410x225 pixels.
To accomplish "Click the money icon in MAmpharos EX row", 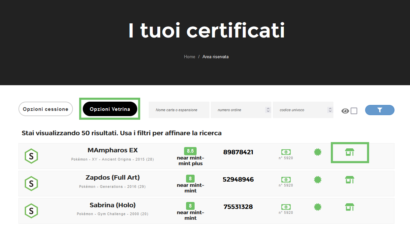I will [x=286, y=152].
